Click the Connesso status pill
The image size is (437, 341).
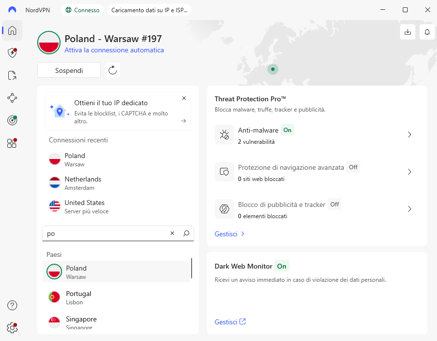[82, 10]
